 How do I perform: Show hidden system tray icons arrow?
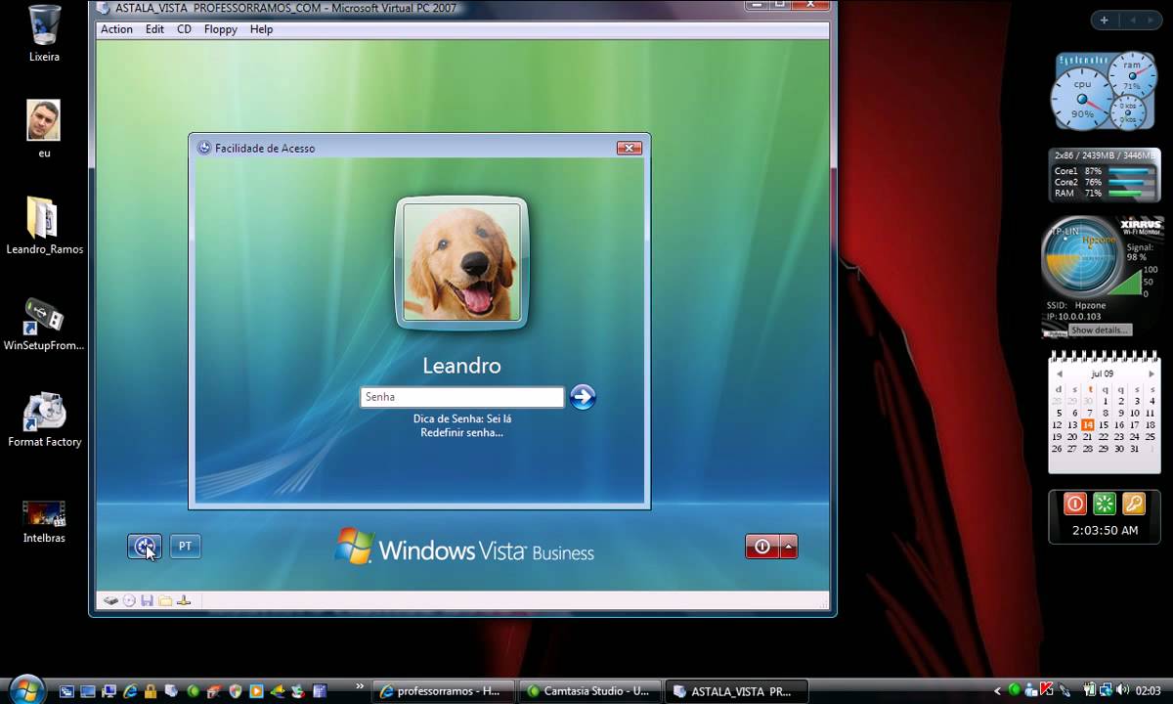pos(997,691)
